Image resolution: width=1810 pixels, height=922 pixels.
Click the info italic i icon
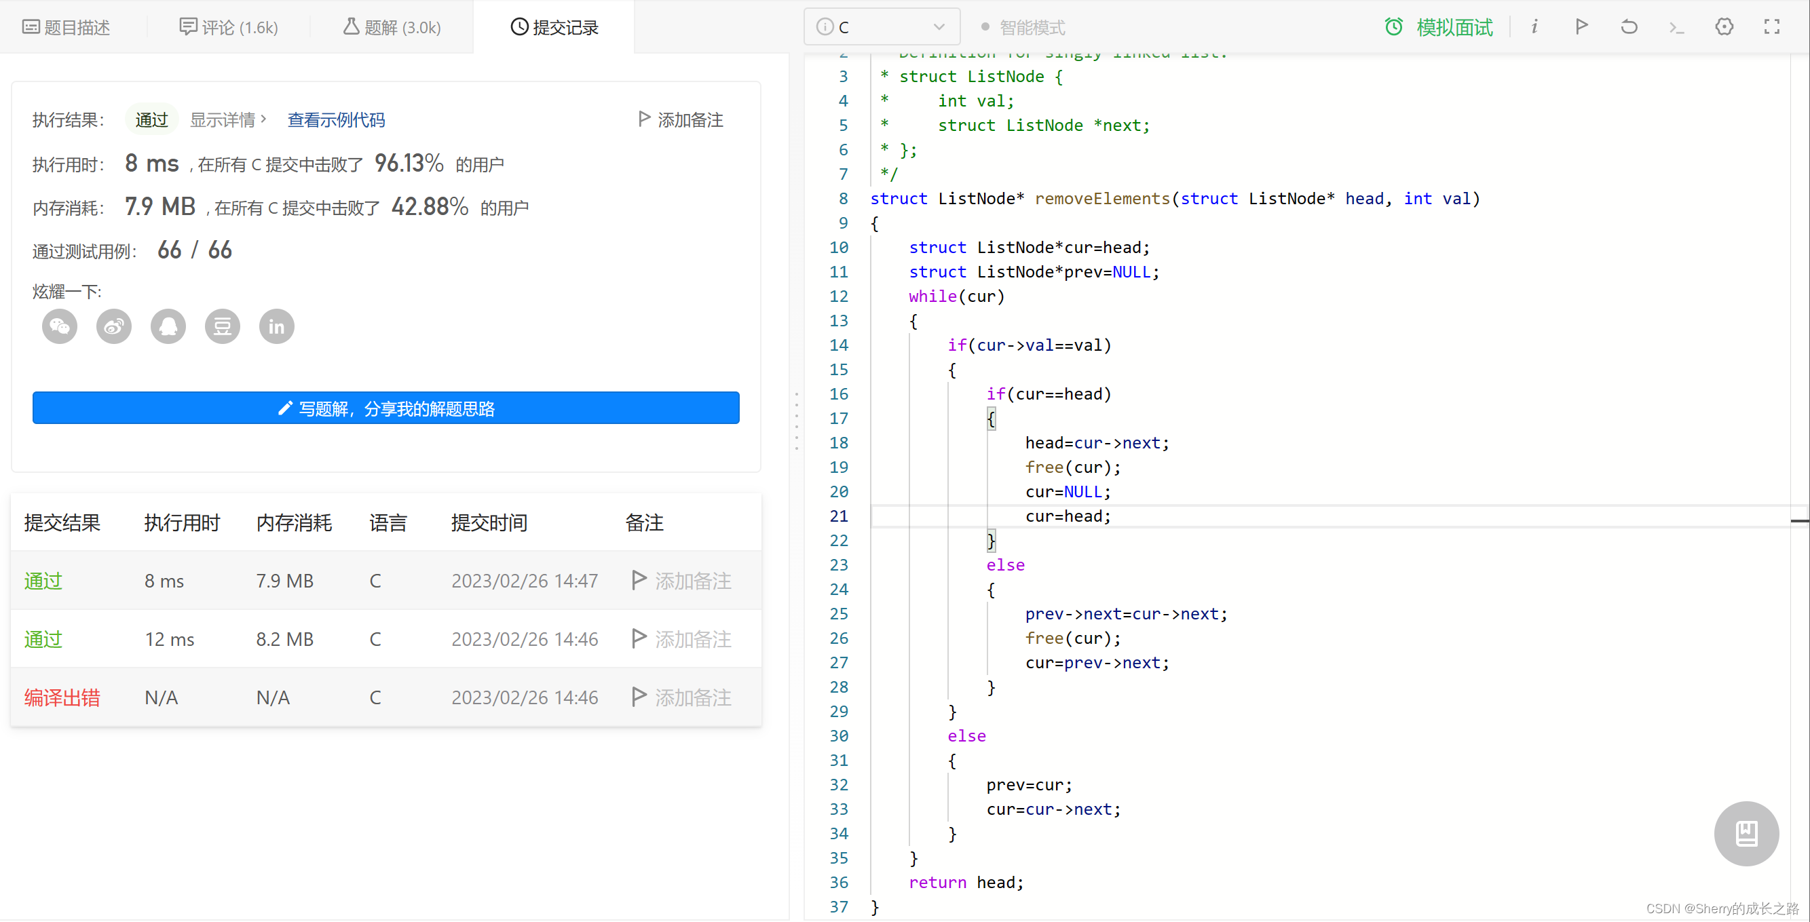tap(1534, 26)
